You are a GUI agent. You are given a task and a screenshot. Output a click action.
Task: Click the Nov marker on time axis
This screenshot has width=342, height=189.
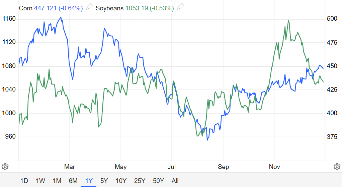[274, 167]
